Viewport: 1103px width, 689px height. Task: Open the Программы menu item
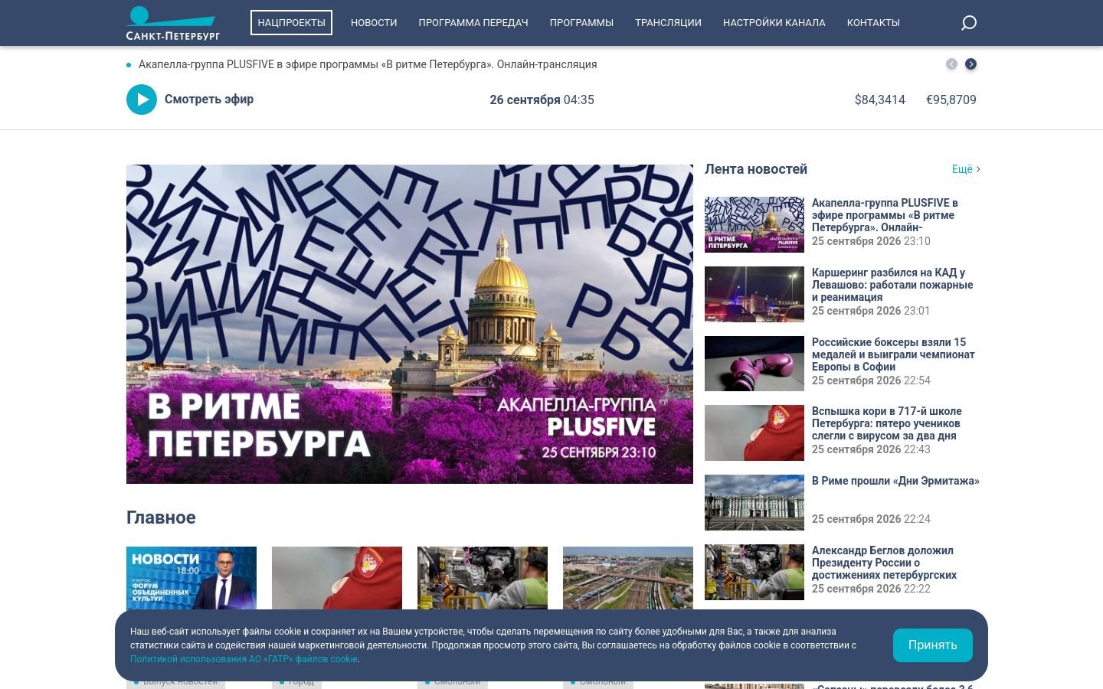pos(581,23)
